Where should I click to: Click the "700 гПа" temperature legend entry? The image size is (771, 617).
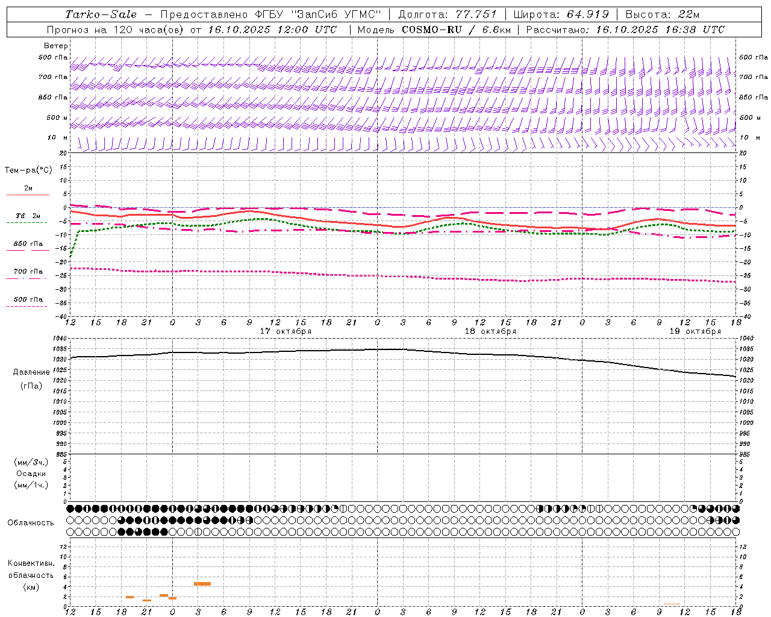pos(28,272)
